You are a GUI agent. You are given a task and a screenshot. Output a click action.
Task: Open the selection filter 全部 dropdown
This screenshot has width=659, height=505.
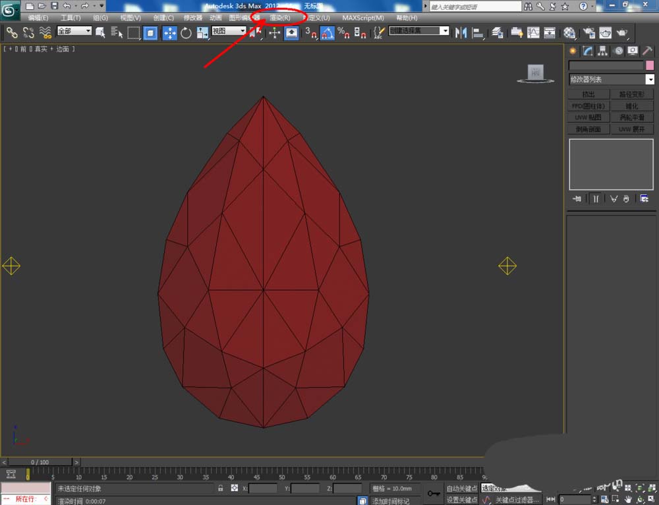pos(74,31)
